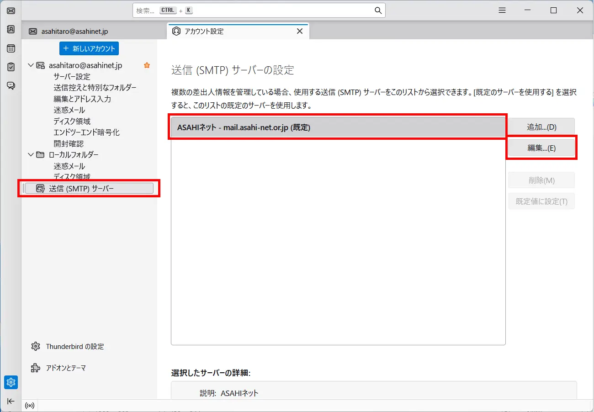The width and height of the screenshot is (594, 412).
Task: Open the Tasks space
Action: click(x=11, y=67)
